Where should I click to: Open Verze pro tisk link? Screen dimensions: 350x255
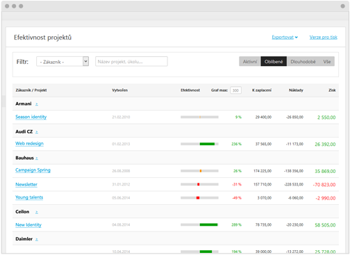coord(324,38)
